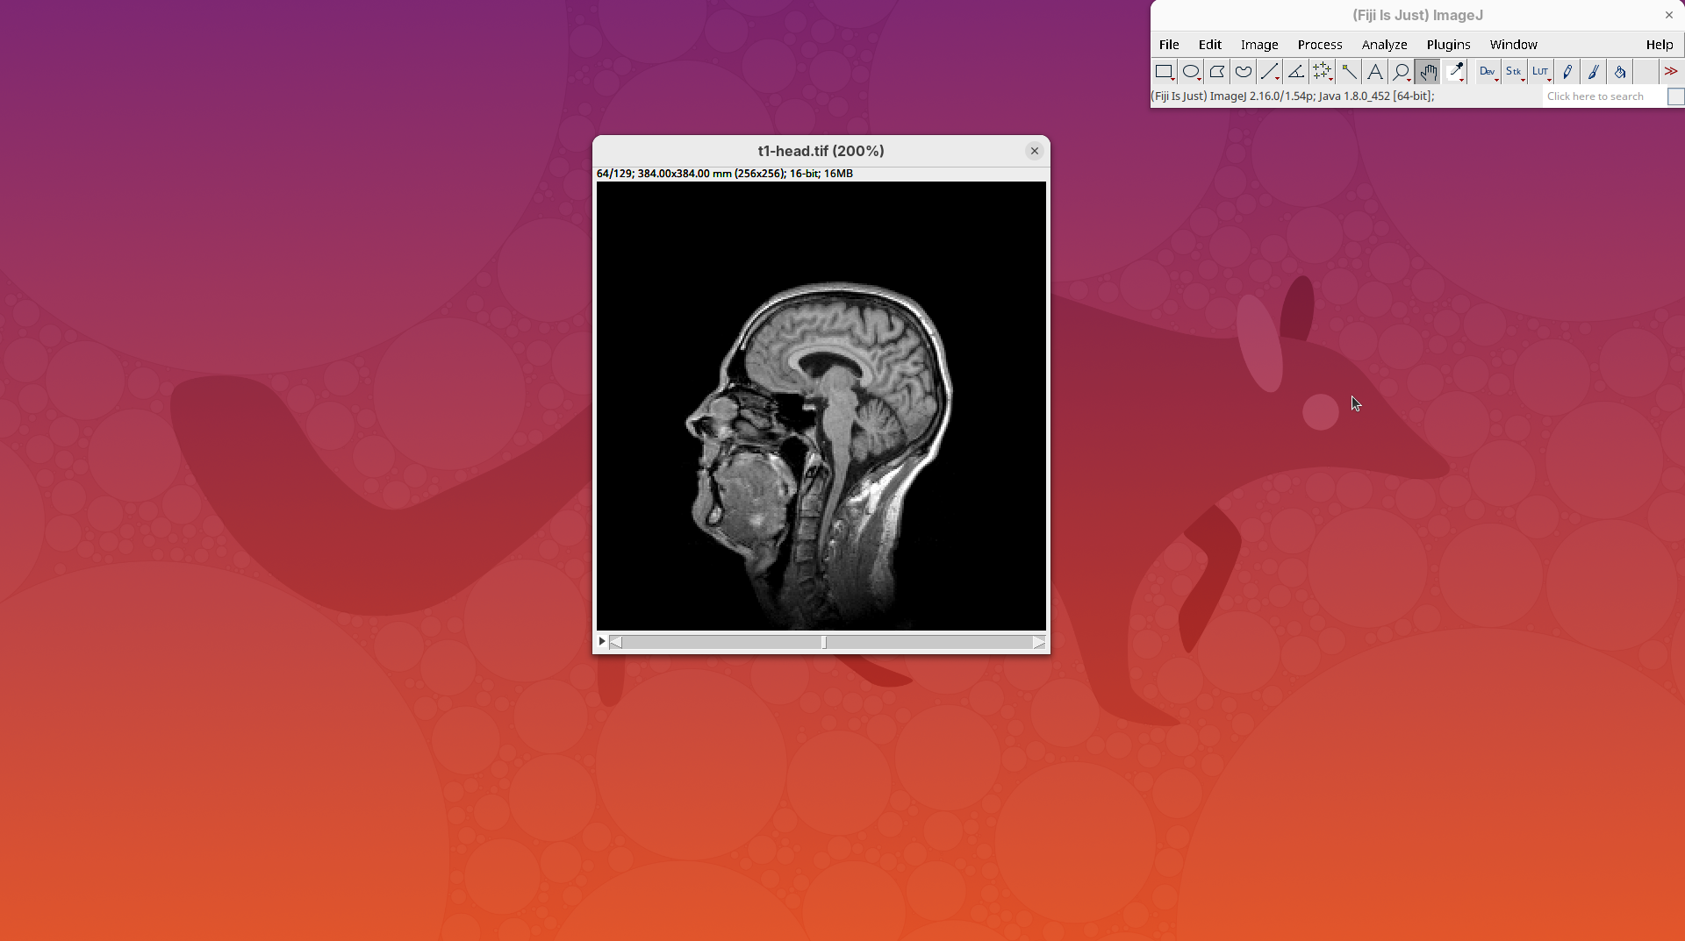Select the Flood Fill bucket tool
Screen dimensions: 1685x941
point(1620,72)
